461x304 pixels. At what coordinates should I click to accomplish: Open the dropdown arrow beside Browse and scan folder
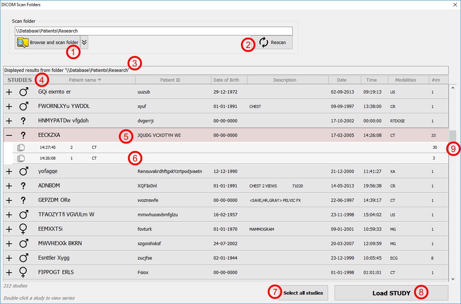[x=84, y=42]
